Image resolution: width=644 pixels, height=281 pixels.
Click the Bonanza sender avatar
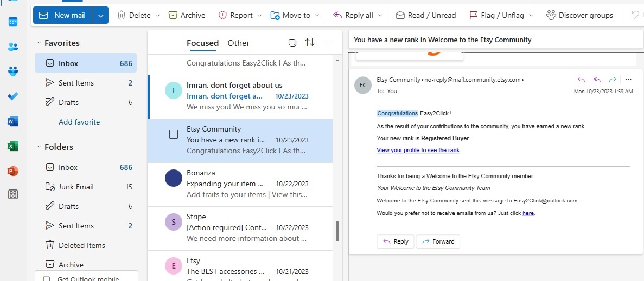point(174,178)
